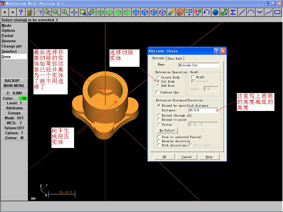This screenshot has width=283, height=212.
Task: Click the Unzoom by 0.8 magnifier icon
Action: [x=65, y=12]
